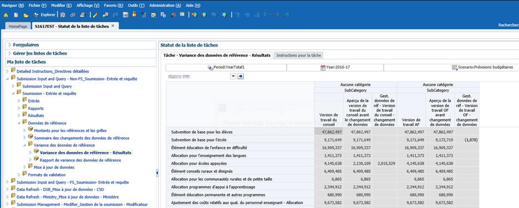
Task: Click the Open folder toolbar icon
Action: [x=26, y=15]
